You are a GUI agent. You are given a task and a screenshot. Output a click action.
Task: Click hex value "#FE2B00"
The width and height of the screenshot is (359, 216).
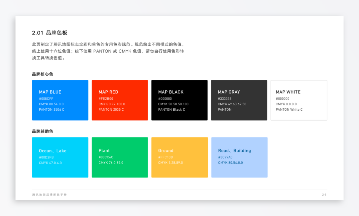pos(106,99)
